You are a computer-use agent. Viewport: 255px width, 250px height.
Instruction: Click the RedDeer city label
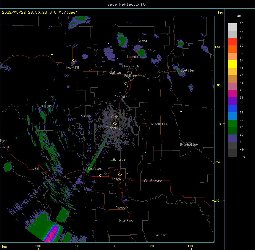coord(130,76)
